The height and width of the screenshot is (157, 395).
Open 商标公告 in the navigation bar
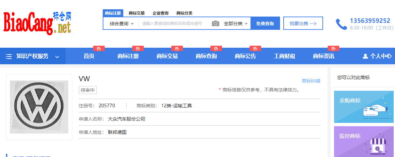245,56
